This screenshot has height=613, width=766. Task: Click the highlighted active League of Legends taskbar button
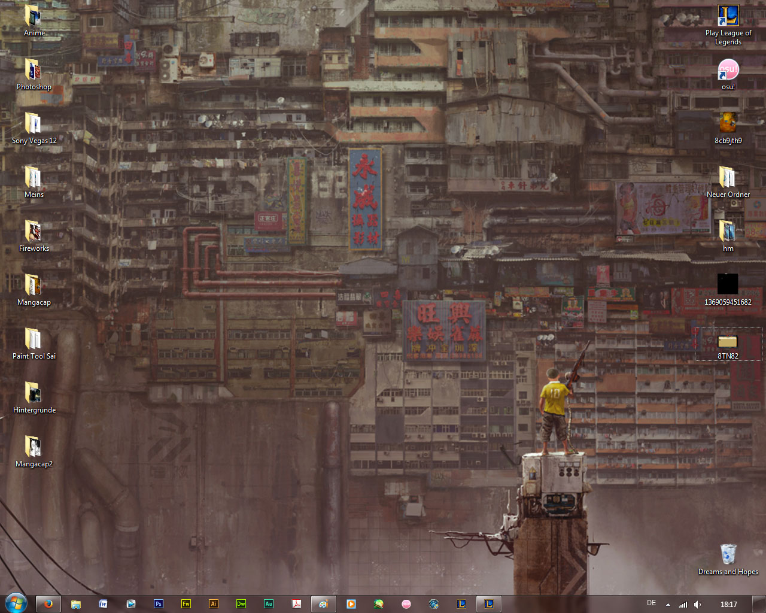pyautogui.click(x=489, y=604)
